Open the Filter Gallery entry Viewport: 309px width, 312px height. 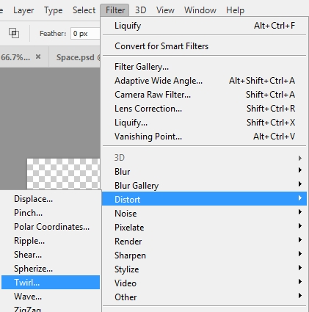(x=204, y=67)
